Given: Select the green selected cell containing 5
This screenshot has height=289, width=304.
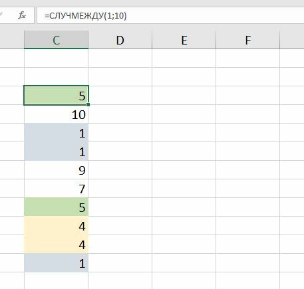Looking at the screenshot, I should [x=56, y=96].
